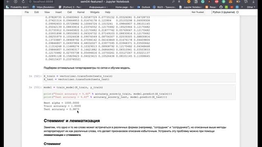Open the Probability distributions bookmark
The width and height of the screenshot is (262, 147).
coord(18,7)
